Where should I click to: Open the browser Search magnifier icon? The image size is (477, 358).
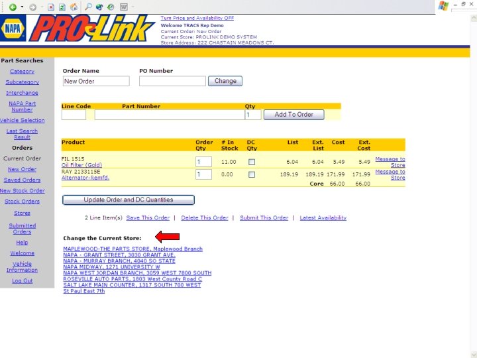click(88, 7)
